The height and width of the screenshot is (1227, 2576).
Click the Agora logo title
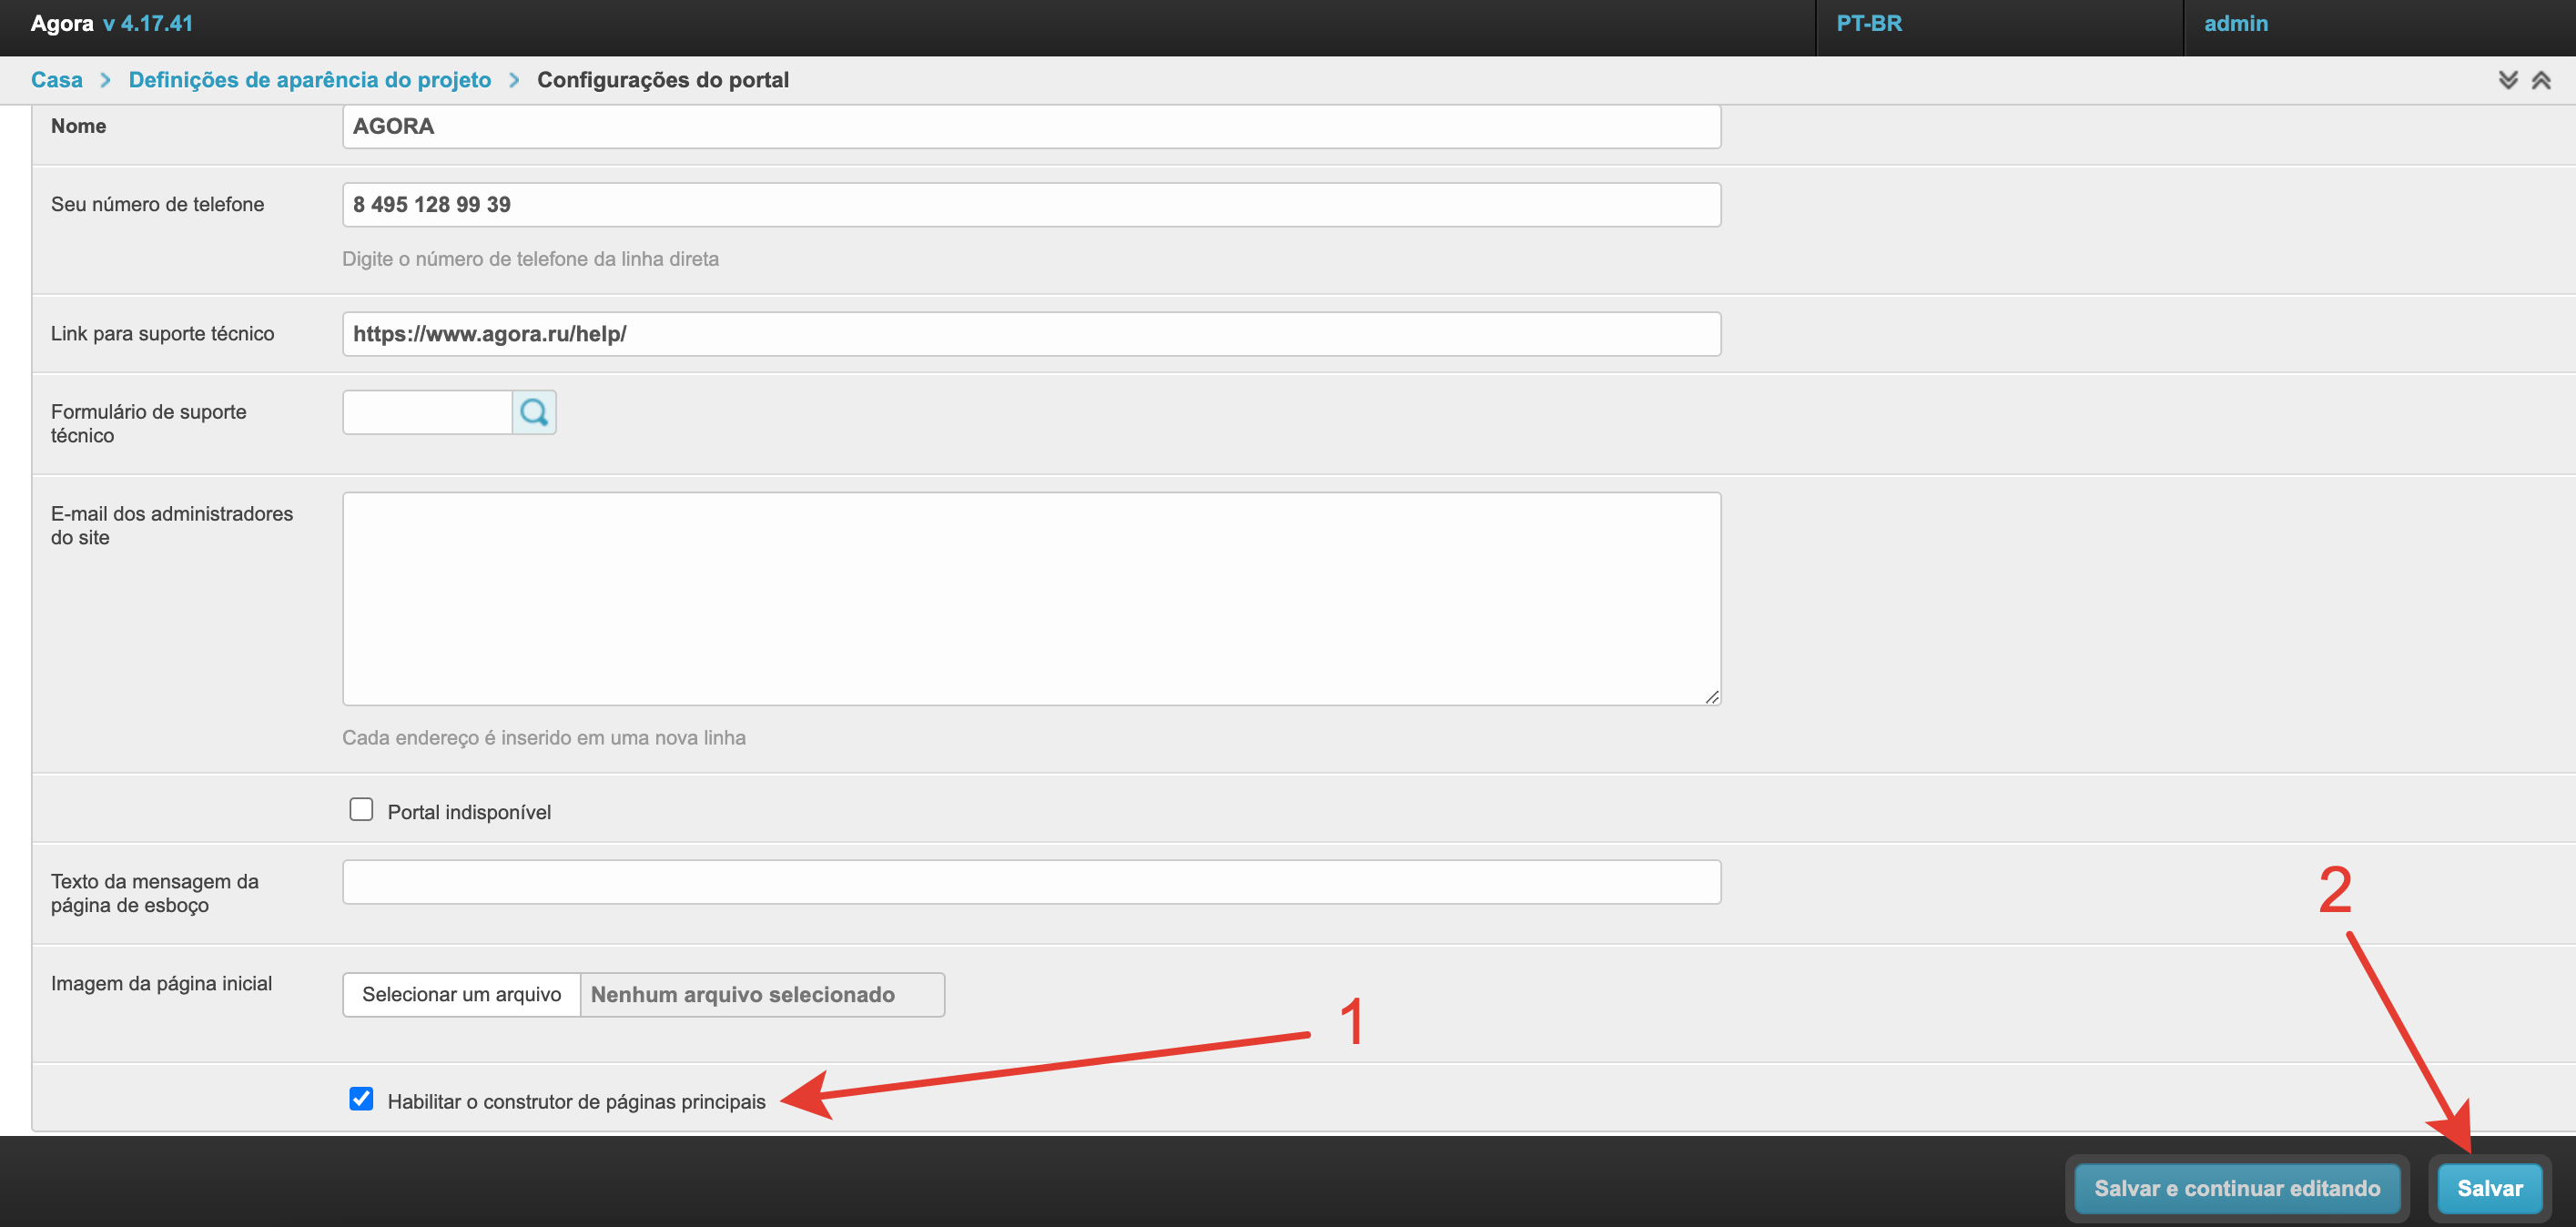[x=62, y=24]
